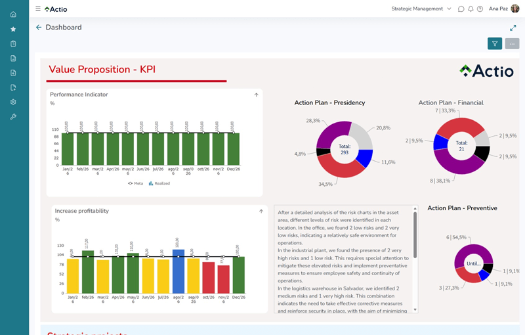
Task: Toggle Meta legend in Performance Indicator chart
Action: tap(135, 183)
